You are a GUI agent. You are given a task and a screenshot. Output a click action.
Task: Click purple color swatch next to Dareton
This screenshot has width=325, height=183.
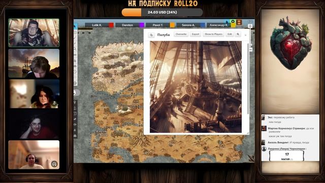[142, 25]
